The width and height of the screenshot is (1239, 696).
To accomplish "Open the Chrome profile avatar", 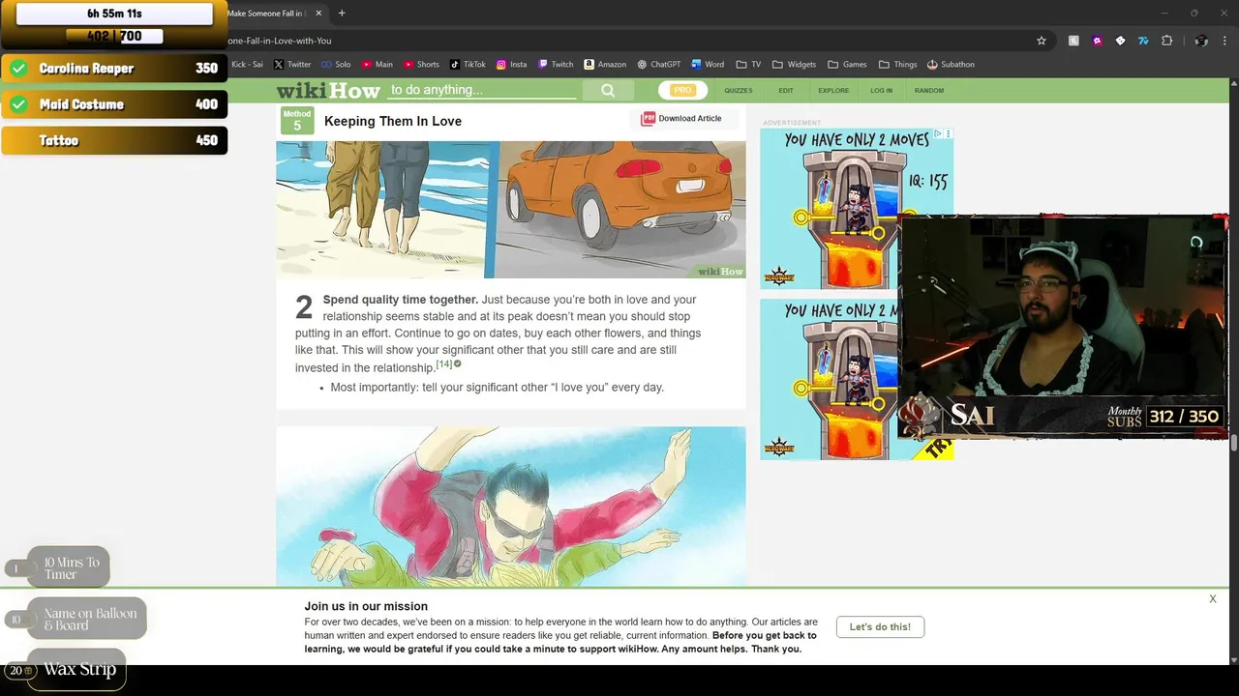I will coord(1201,41).
